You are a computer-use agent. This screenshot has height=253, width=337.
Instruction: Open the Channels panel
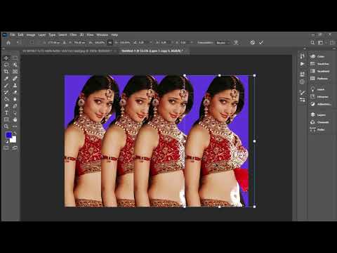pyautogui.click(x=320, y=122)
